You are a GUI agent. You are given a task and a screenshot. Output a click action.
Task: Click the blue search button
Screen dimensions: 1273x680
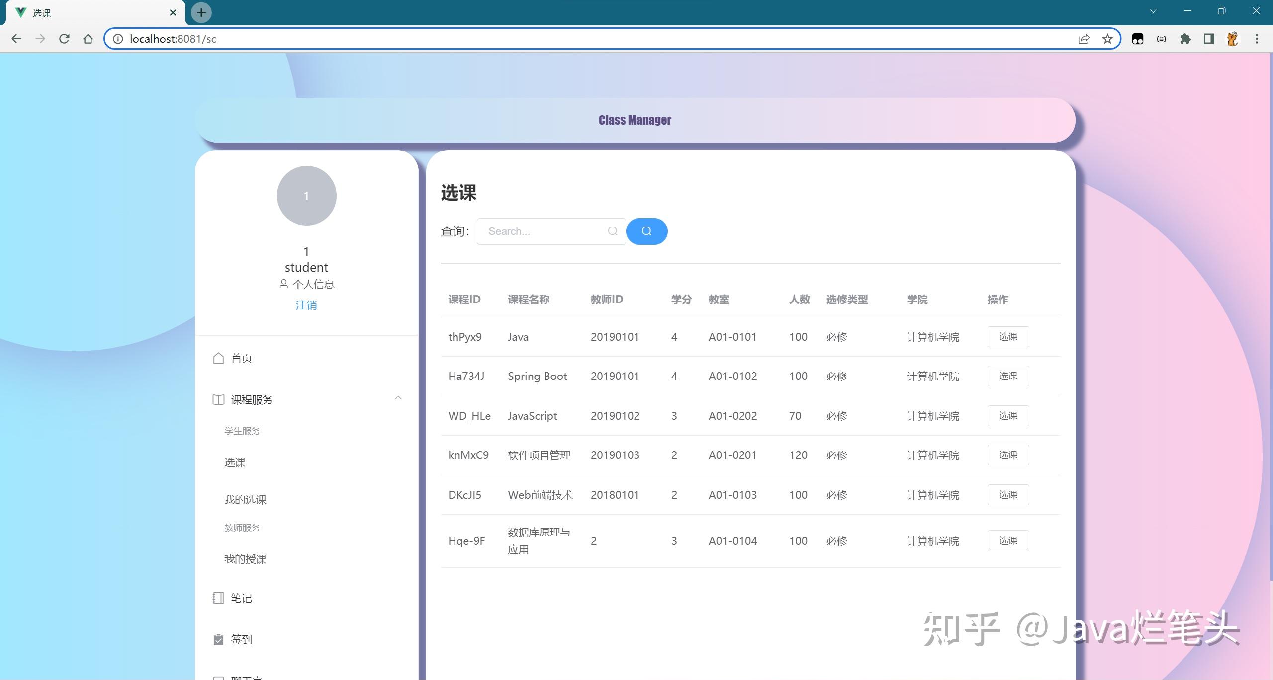coord(646,231)
